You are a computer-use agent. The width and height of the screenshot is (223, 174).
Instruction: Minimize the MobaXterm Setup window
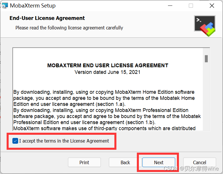170,6
